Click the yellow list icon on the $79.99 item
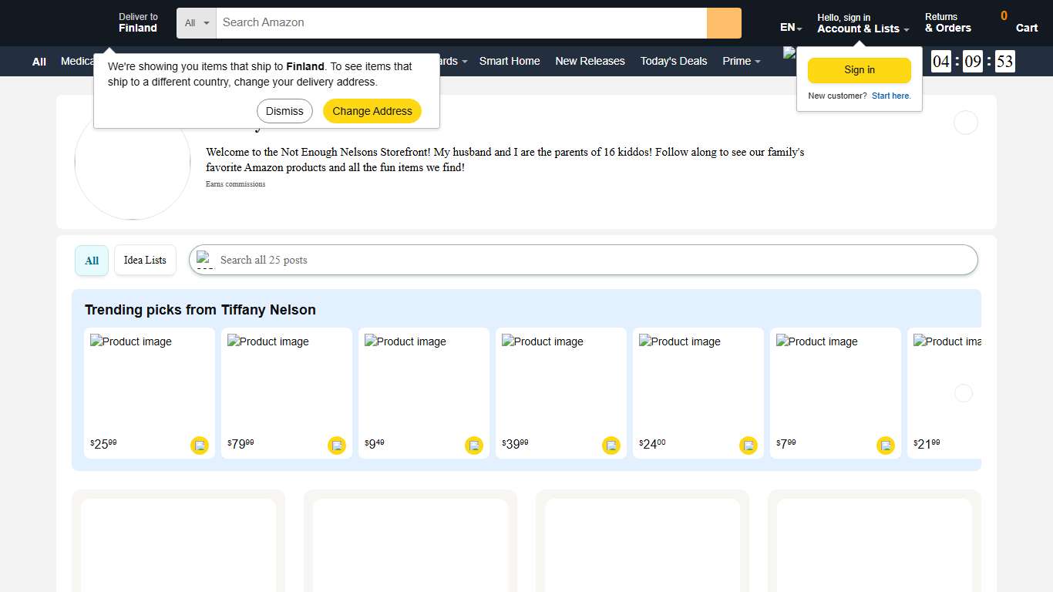 337,446
